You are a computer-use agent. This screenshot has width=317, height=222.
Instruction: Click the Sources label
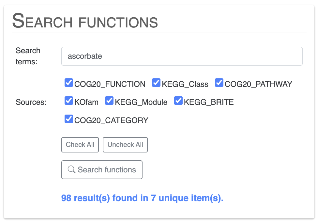[31, 102]
